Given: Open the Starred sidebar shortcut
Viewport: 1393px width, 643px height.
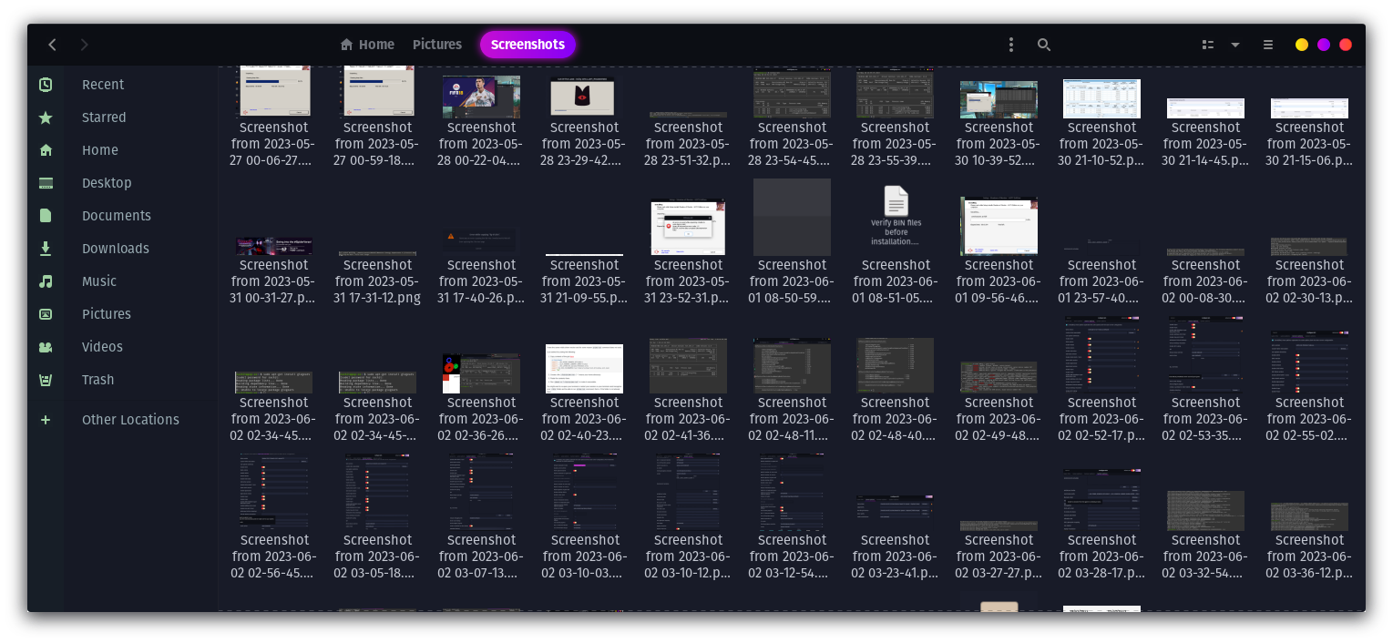Looking at the screenshot, I should pos(104,117).
